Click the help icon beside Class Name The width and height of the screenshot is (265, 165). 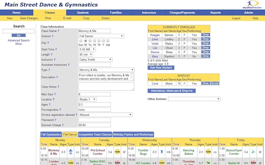click(x=58, y=31)
